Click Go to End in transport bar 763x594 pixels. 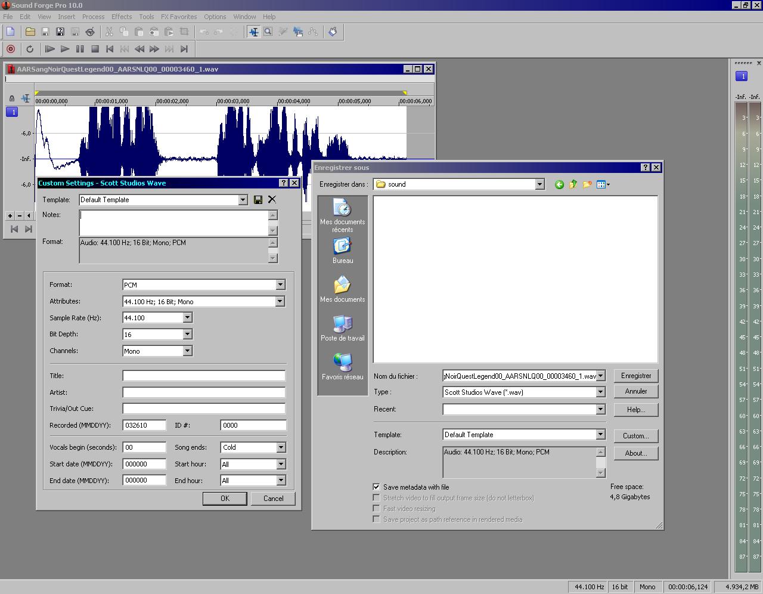point(184,49)
